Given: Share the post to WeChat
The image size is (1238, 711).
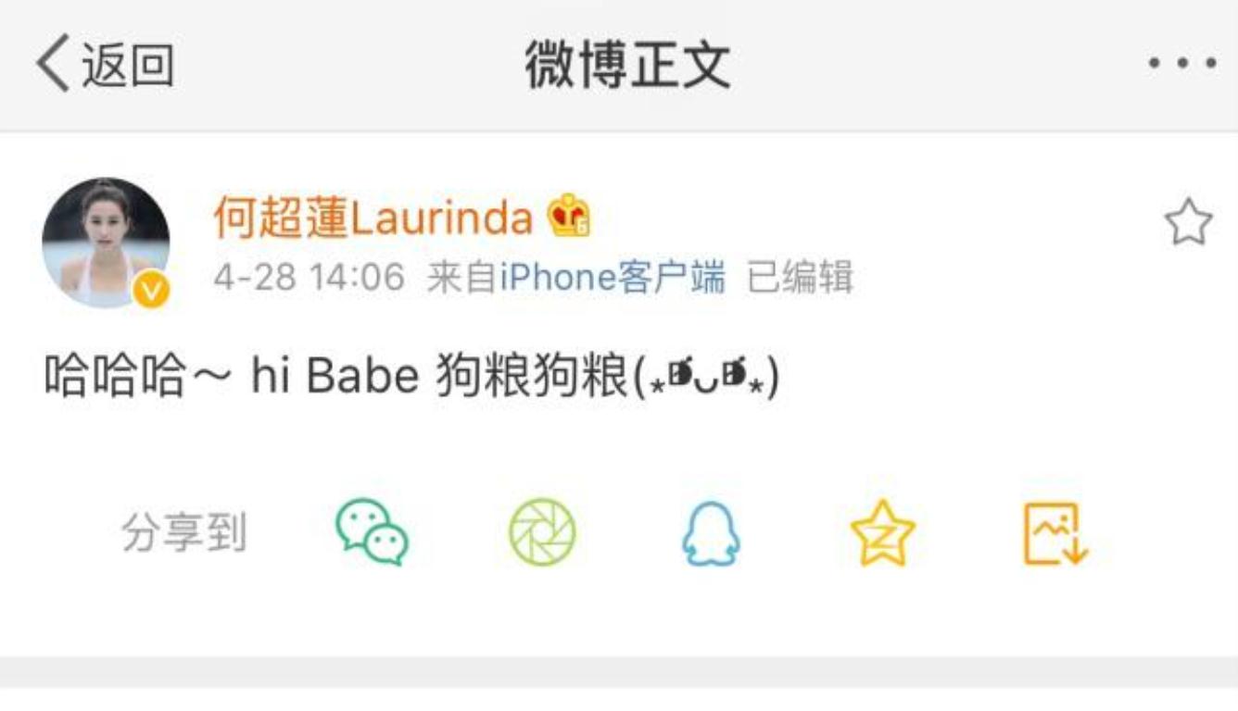Looking at the screenshot, I should coord(372,532).
